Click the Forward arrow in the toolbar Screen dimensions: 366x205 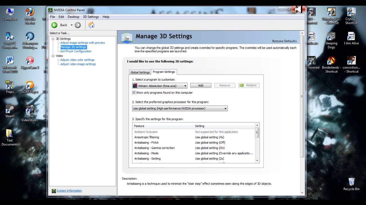[x=78, y=25]
